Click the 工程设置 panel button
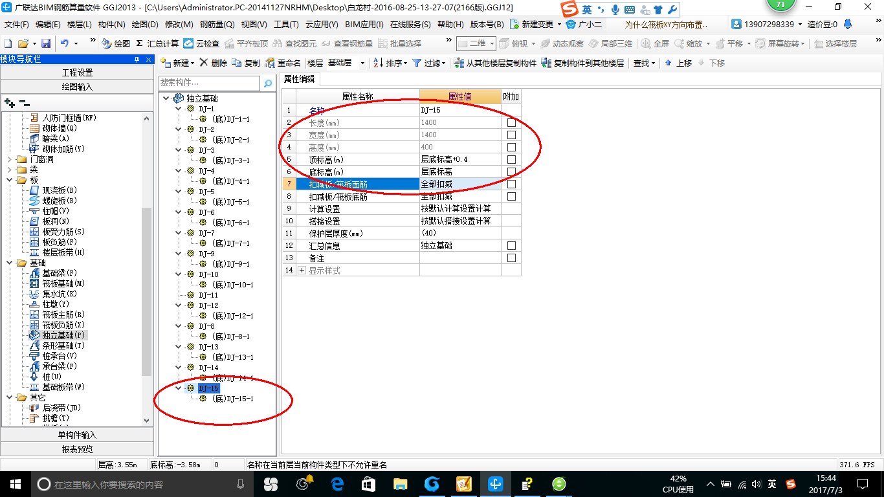Image resolution: width=884 pixels, height=497 pixels. pyautogui.click(x=77, y=72)
